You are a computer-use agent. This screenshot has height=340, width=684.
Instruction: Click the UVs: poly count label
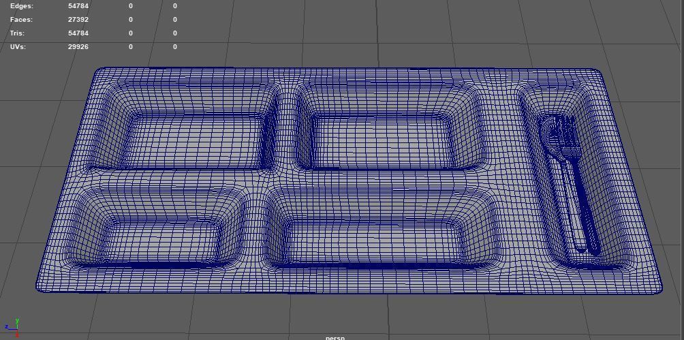pos(18,47)
